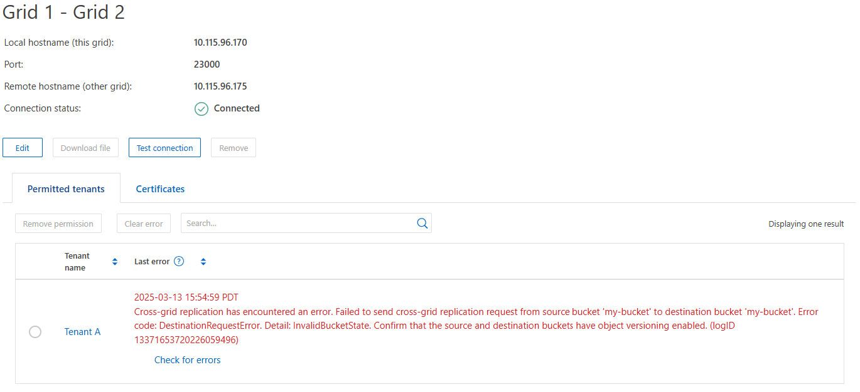Viewport: 860px width, 392px height.
Task: Sort by Tenant name arrows
Action: click(115, 262)
